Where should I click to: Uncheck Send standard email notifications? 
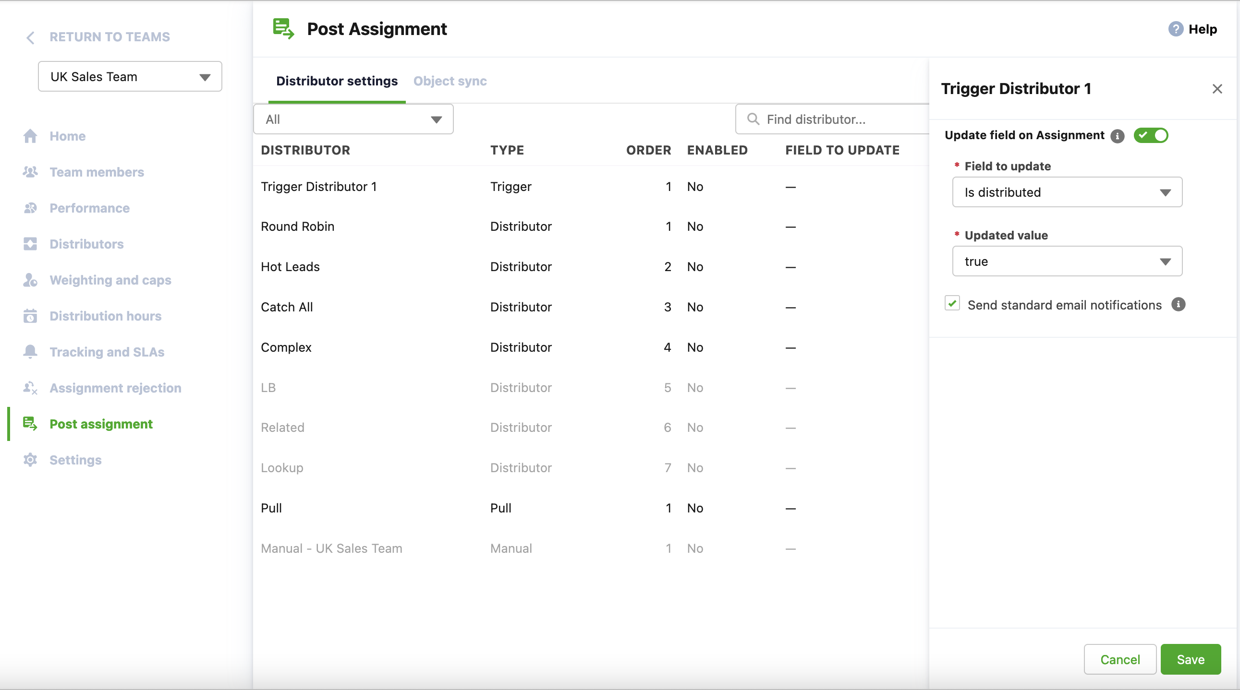(952, 303)
